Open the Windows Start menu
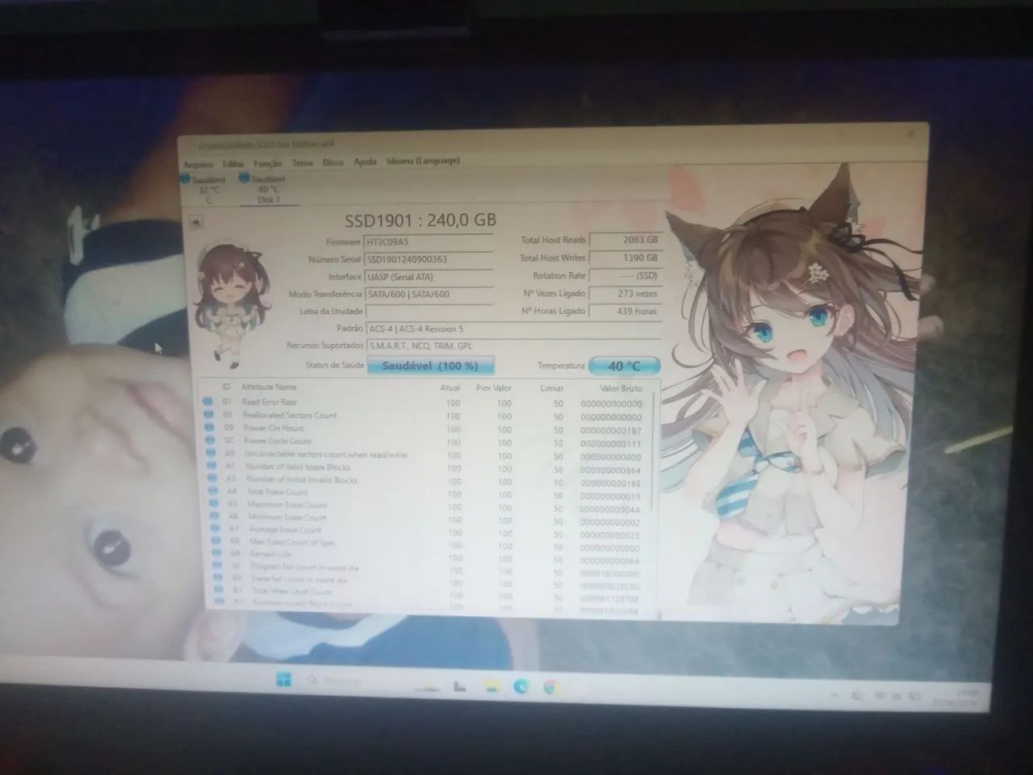Screen dimensions: 1033x775 coord(284,679)
